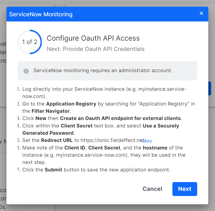Click the bold 'Redirect URL' text

coord(57,140)
